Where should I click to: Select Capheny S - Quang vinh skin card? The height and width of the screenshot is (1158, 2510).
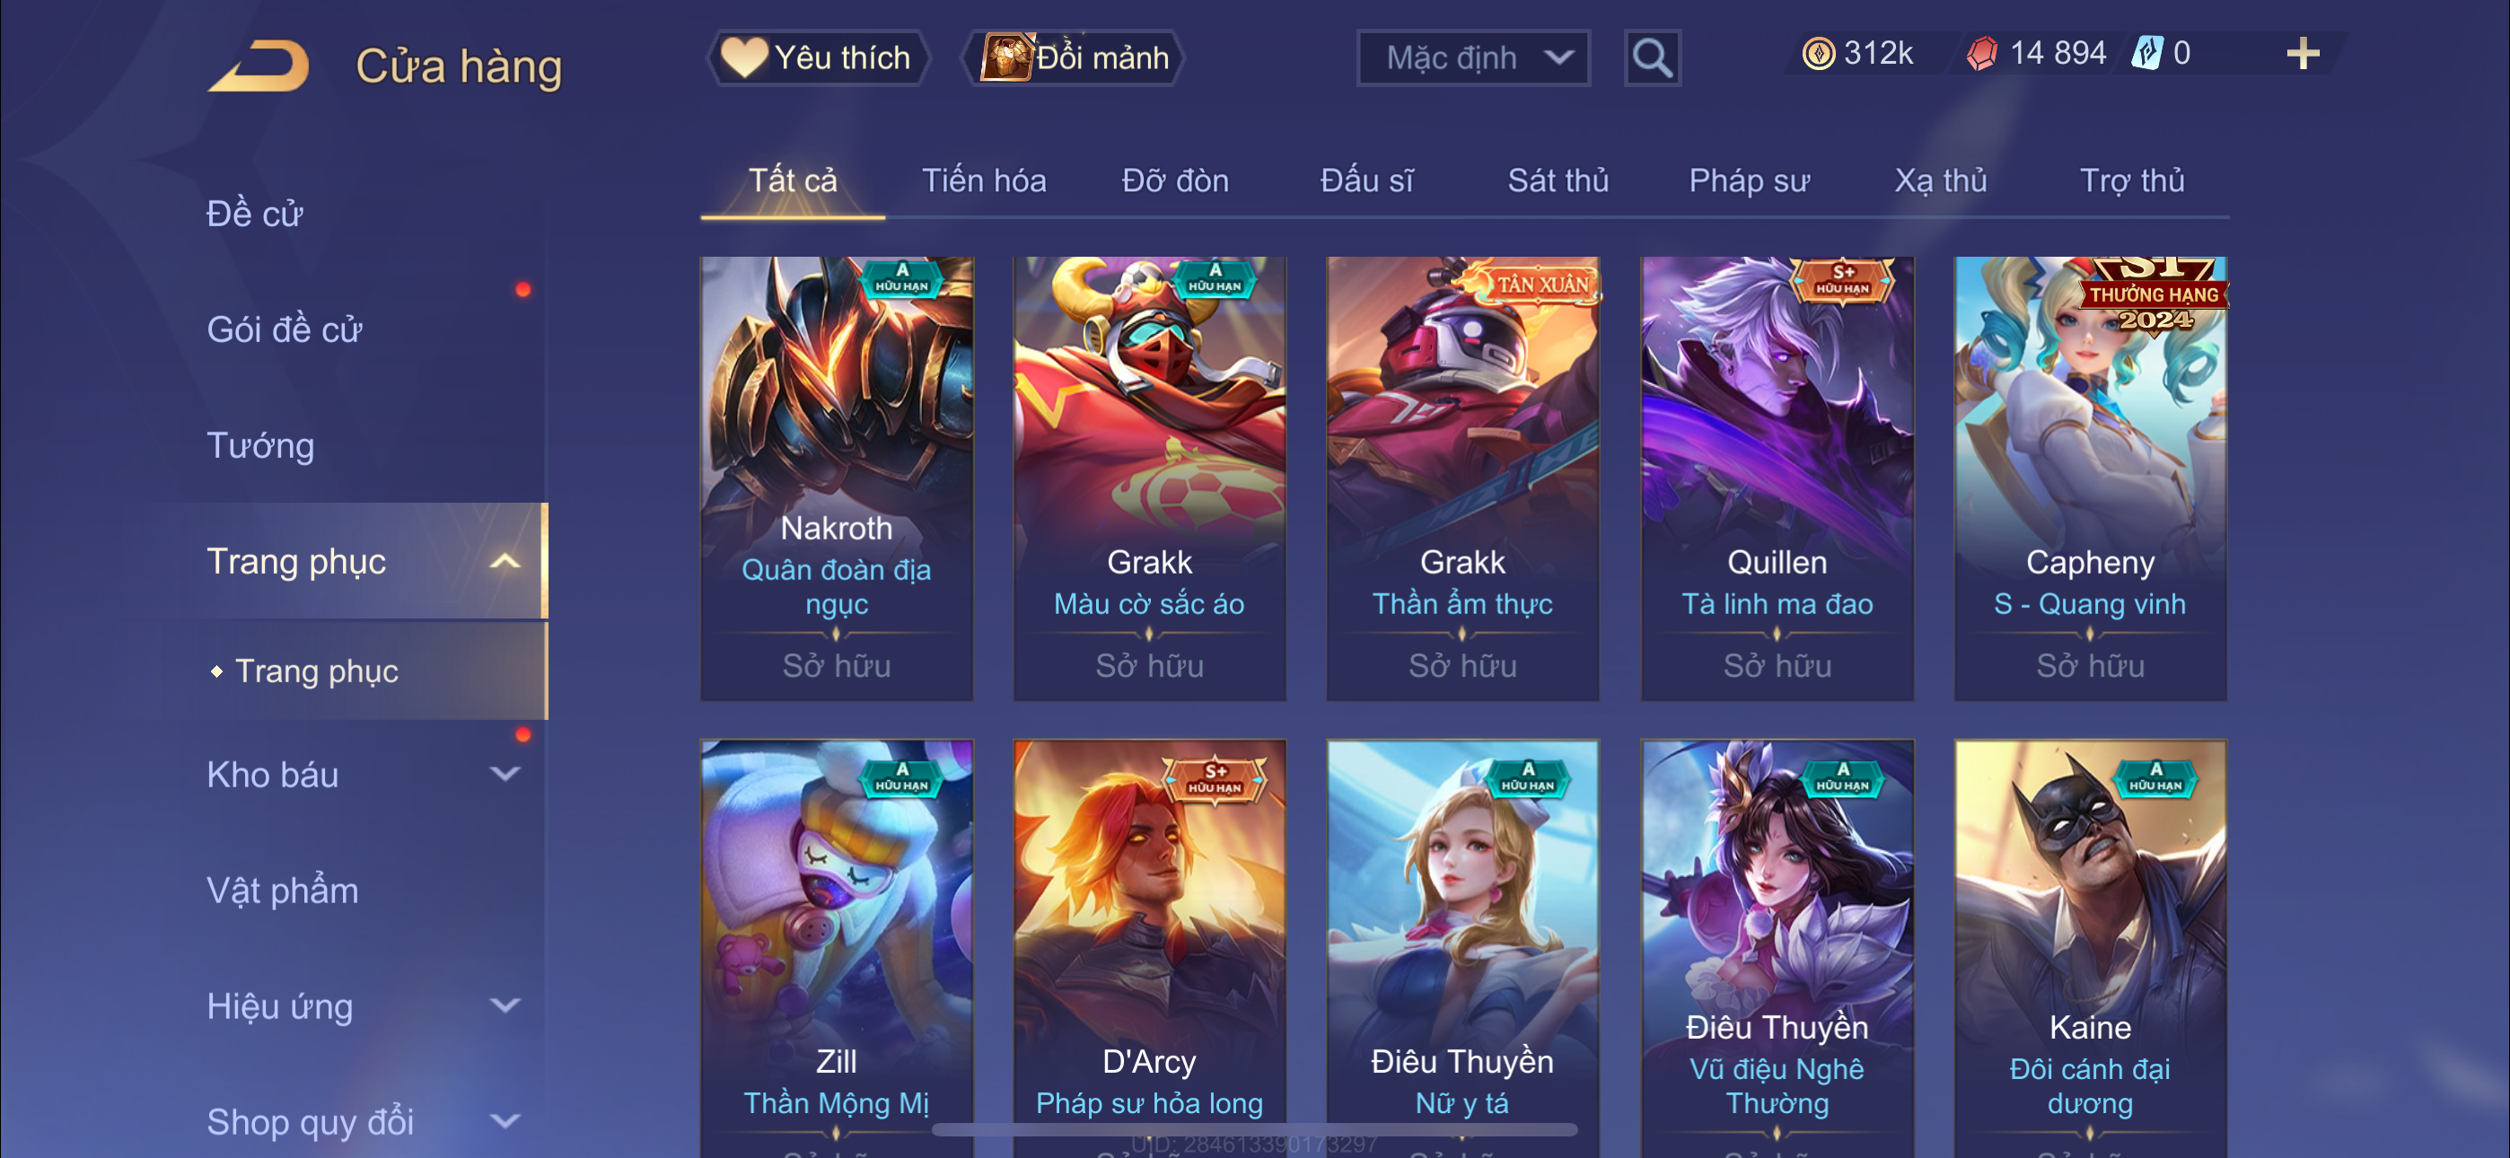pyautogui.click(x=2090, y=478)
